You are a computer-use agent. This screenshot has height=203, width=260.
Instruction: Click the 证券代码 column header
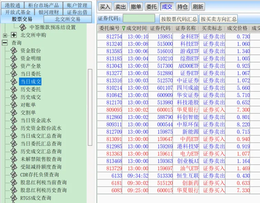tap(160, 28)
